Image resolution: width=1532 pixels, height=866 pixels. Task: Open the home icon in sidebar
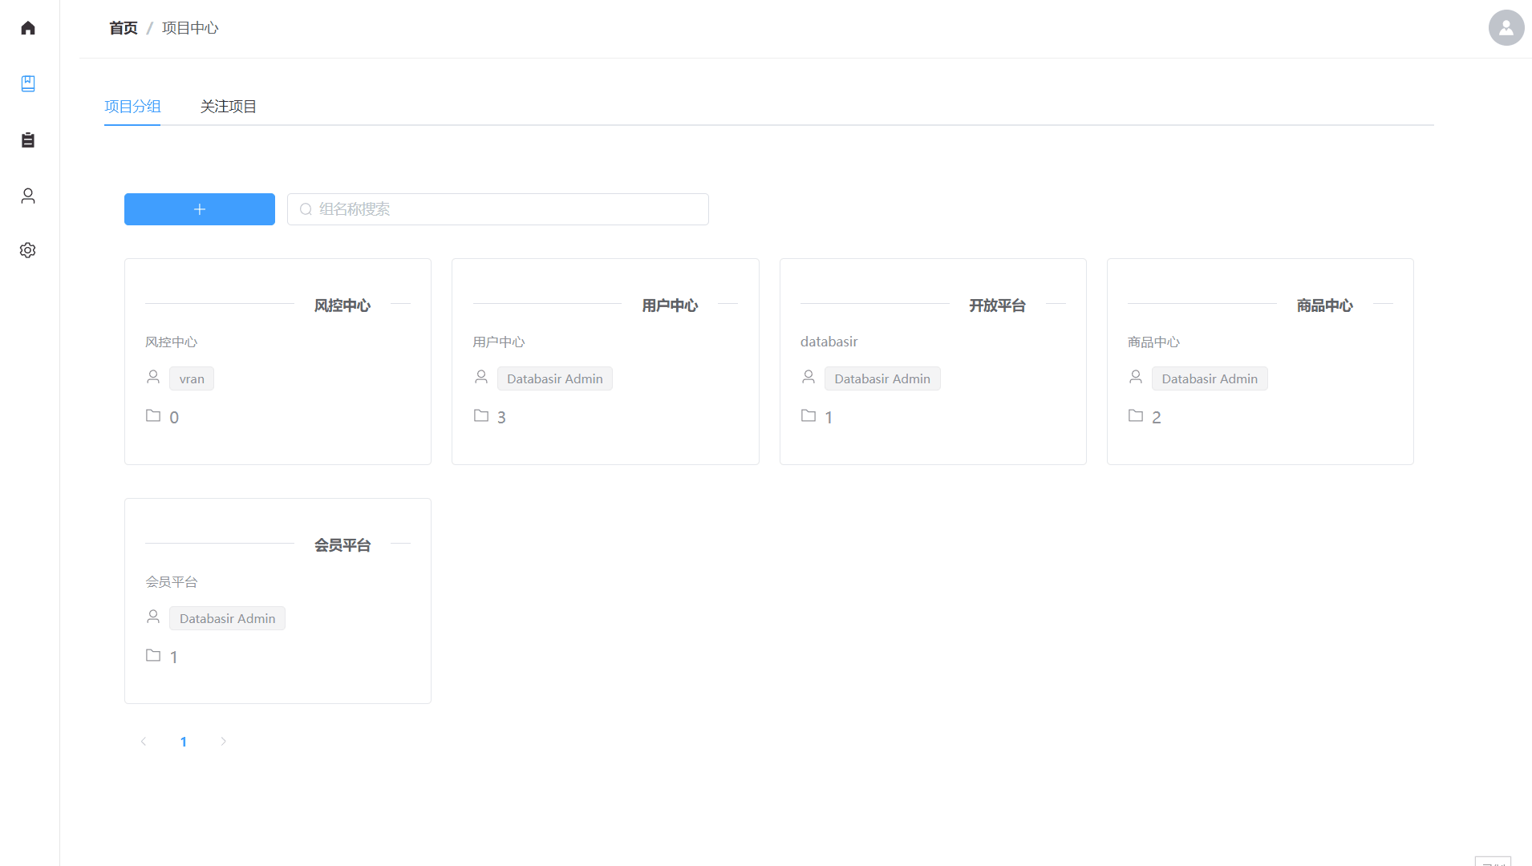coord(28,28)
